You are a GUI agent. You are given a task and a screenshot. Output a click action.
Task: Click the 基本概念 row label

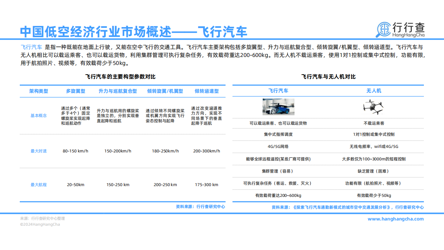point(39,116)
